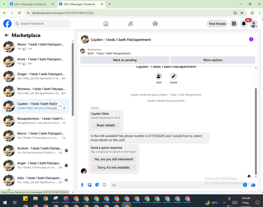Click the address bar URL
263x207 pixels.
tap(63, 13)
